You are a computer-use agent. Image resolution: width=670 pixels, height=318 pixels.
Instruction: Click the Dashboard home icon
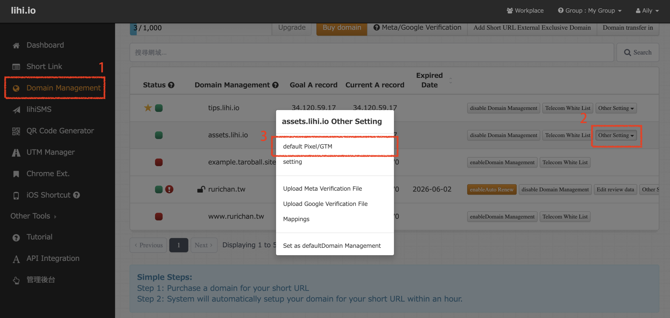[x=16, y=46]
